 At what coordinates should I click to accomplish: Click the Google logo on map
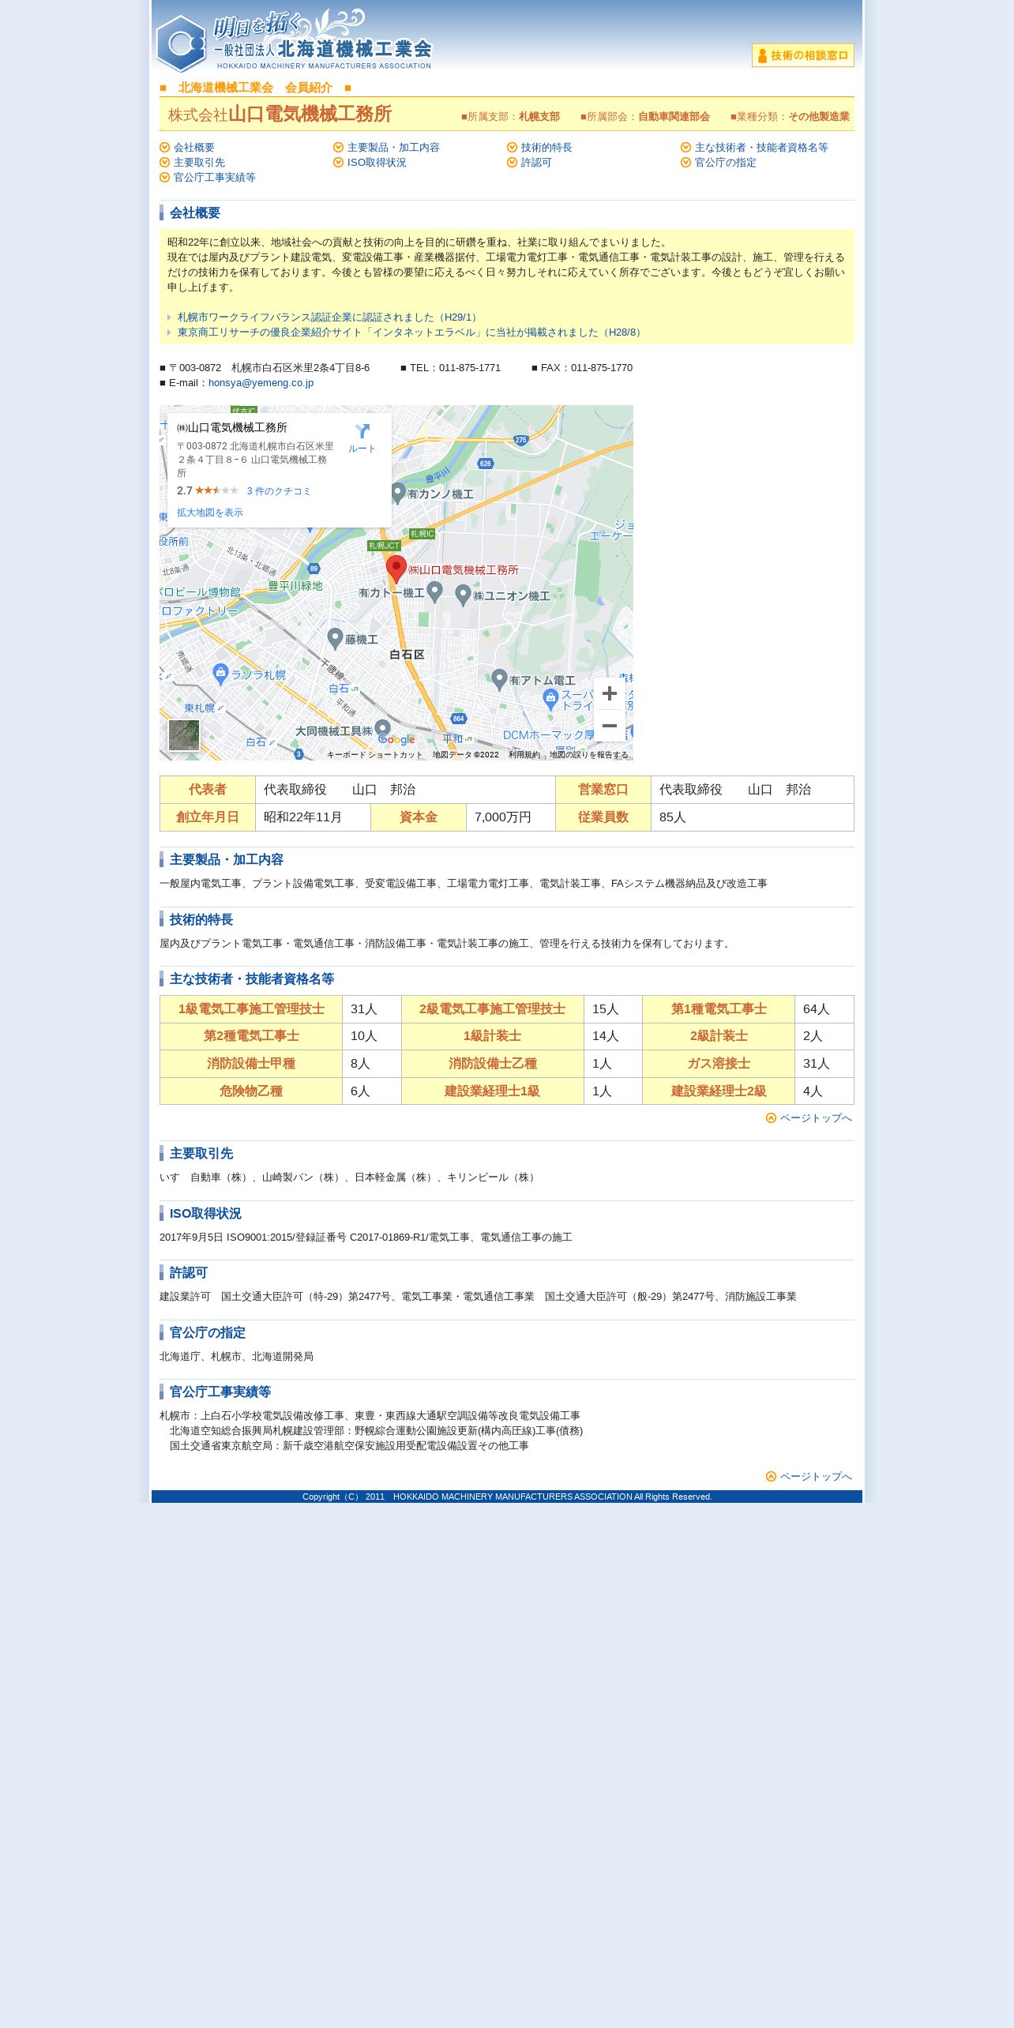pyautogui.click(x=396, y=740)
